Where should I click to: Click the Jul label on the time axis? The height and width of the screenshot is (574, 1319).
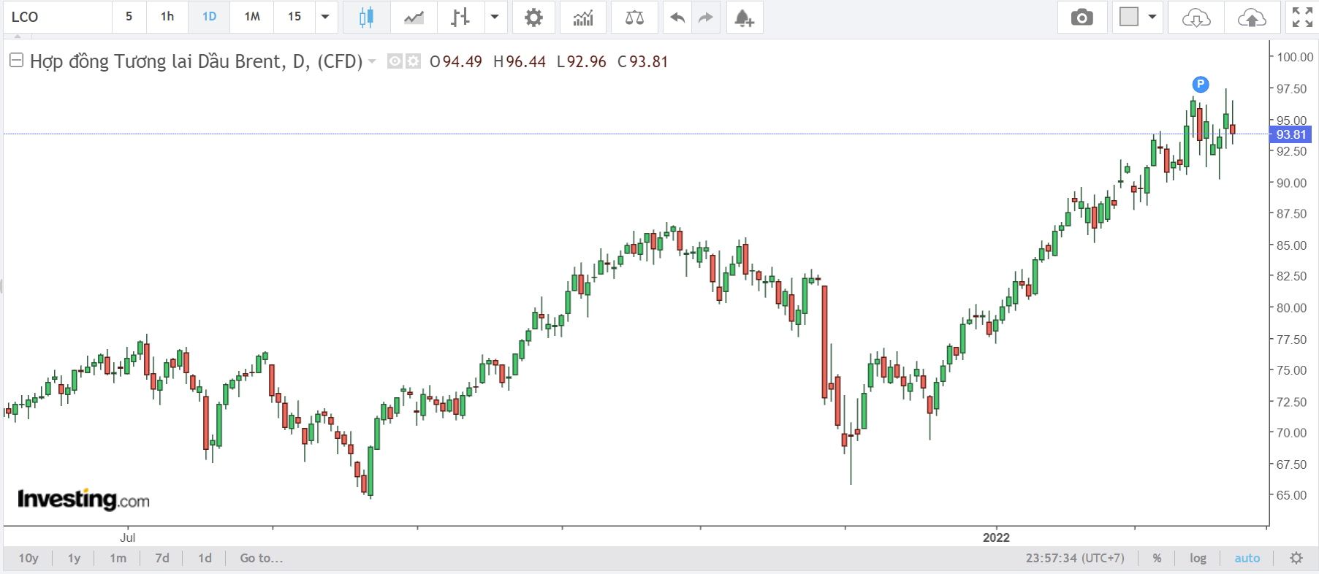click(x=127, y=537)
